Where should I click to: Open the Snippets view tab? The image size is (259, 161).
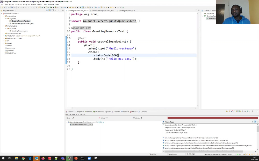(116, 112)
